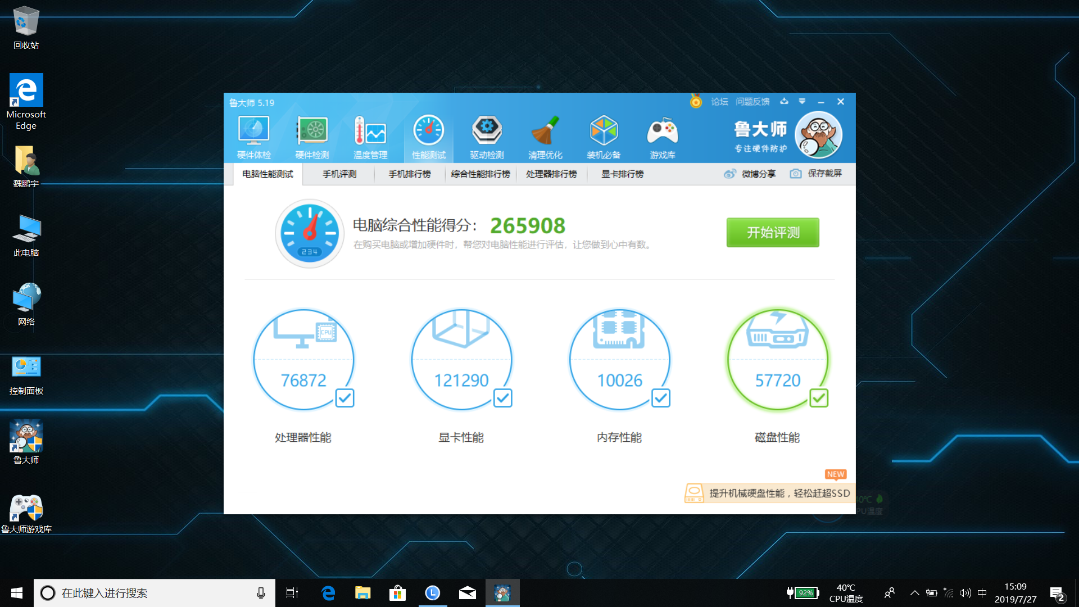Open the title bar dropdown menu arrow
The image size is (1079, 607).
802,101
